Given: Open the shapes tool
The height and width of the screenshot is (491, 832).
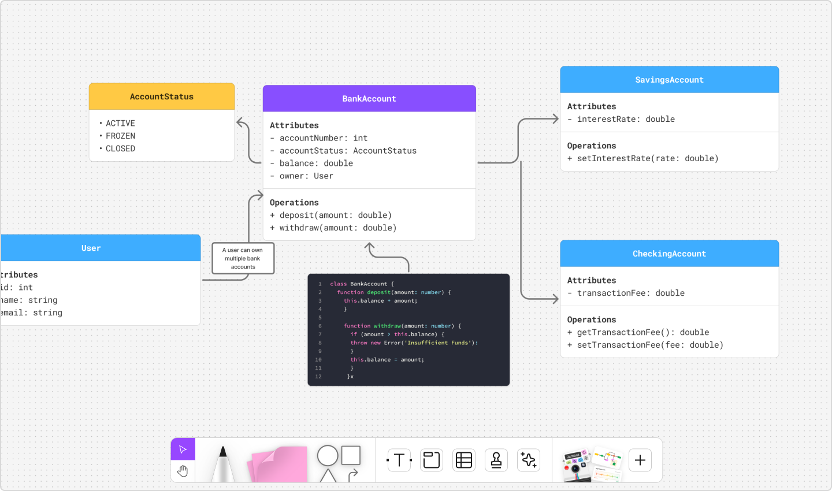Looking at the screenshot, I should tap(338, 459).
